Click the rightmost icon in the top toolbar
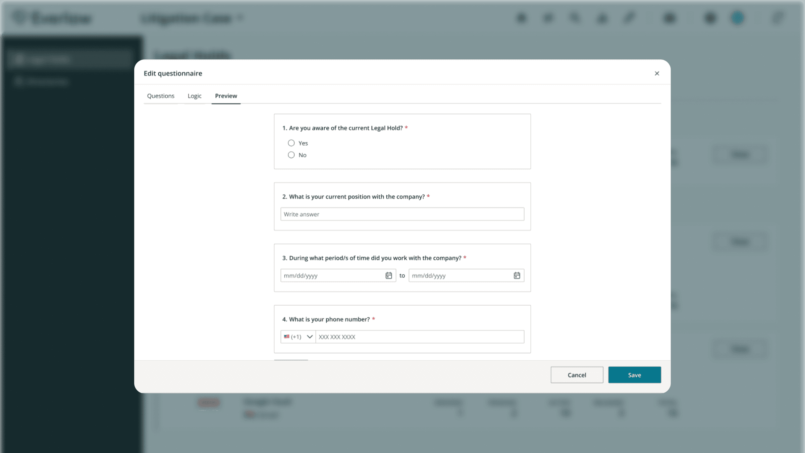Screen dimensions: 805x453 click(777, 18)
